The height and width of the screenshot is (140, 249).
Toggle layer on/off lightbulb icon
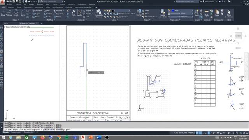pyautogui.click(x=105, y=10)
